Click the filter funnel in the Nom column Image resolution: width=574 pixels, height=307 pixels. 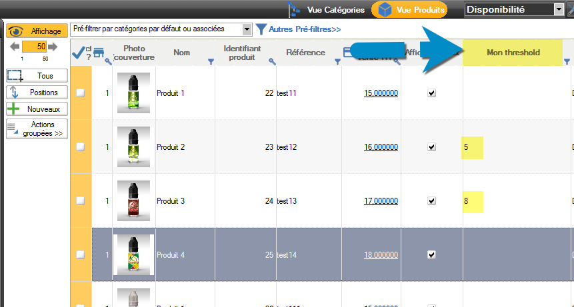click(x=211, y=62)
